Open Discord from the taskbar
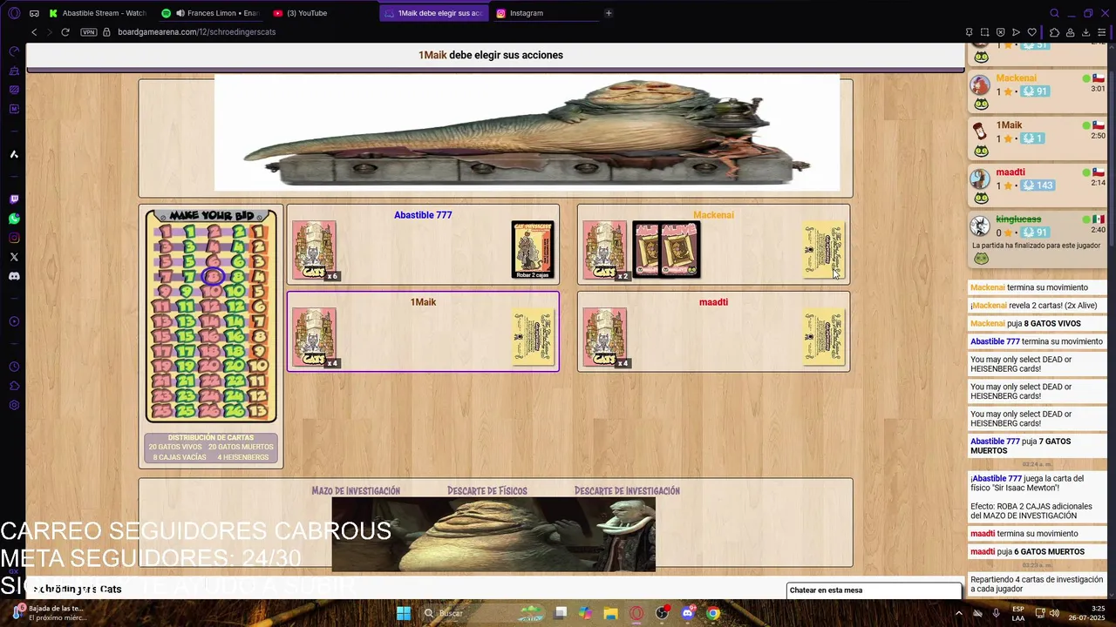This screenshot has height=627, width=1116. point(687,613)
